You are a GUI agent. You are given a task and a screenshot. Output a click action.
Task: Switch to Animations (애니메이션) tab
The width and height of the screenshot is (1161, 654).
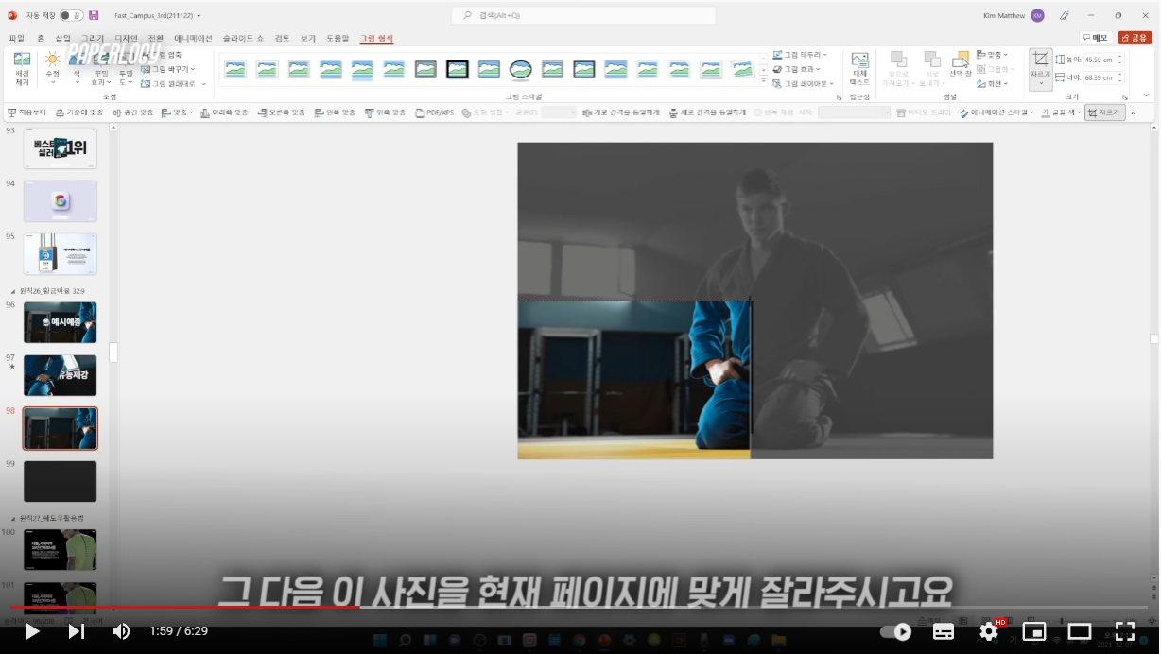tap(193, 38)
